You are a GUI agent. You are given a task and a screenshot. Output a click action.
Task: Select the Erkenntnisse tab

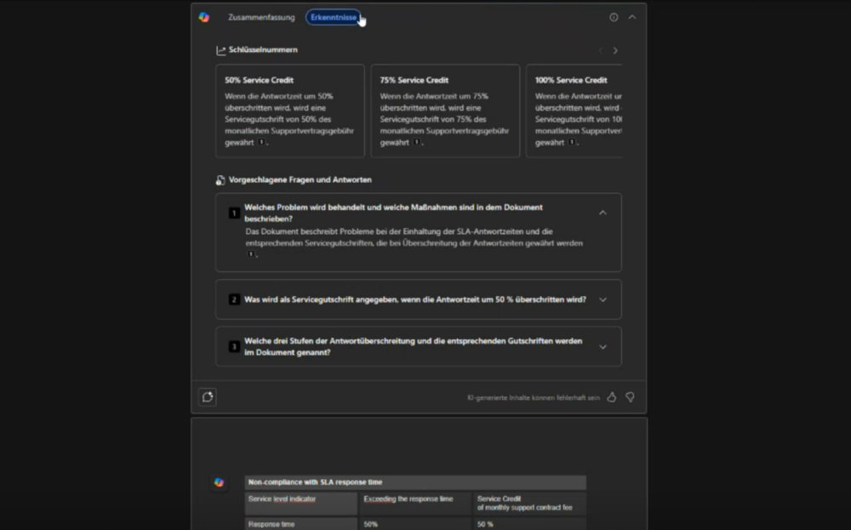pos(334,17)
